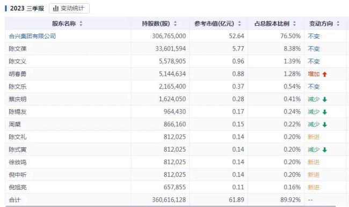Click 新进 status in 陈文礼 row
The height and width of the screenshot is (207, 349).
[314, 137]
